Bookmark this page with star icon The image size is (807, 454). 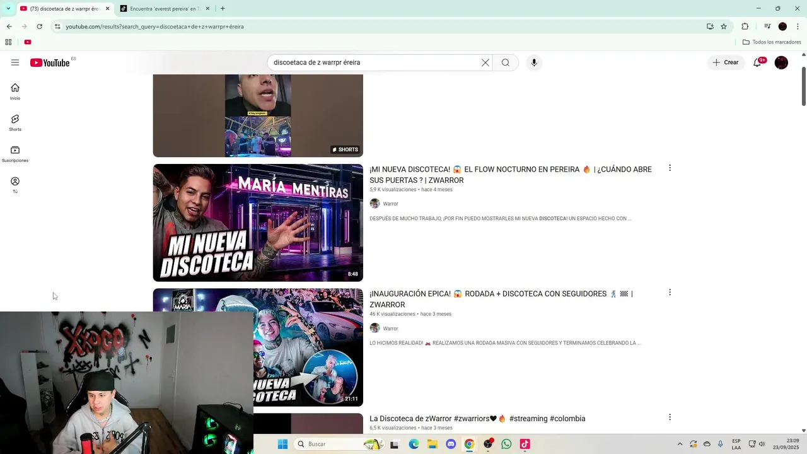pyautogui.click(x=724, y=26)
